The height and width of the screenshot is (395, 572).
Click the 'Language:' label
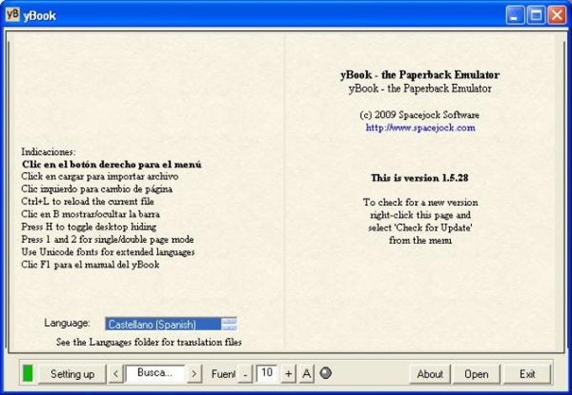point(66,323)
